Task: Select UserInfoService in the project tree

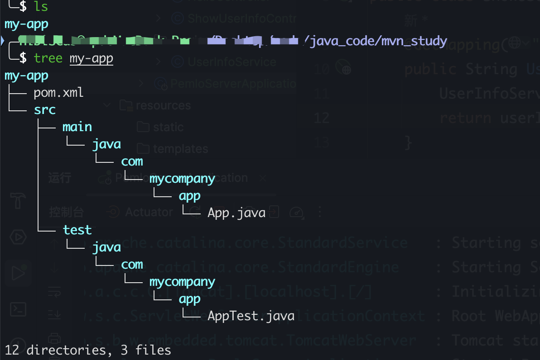Action: coord(231,62)
